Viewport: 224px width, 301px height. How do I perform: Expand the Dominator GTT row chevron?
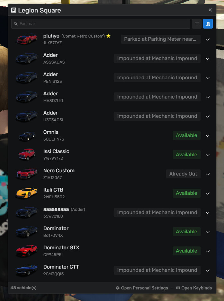(x=208, y=270)
